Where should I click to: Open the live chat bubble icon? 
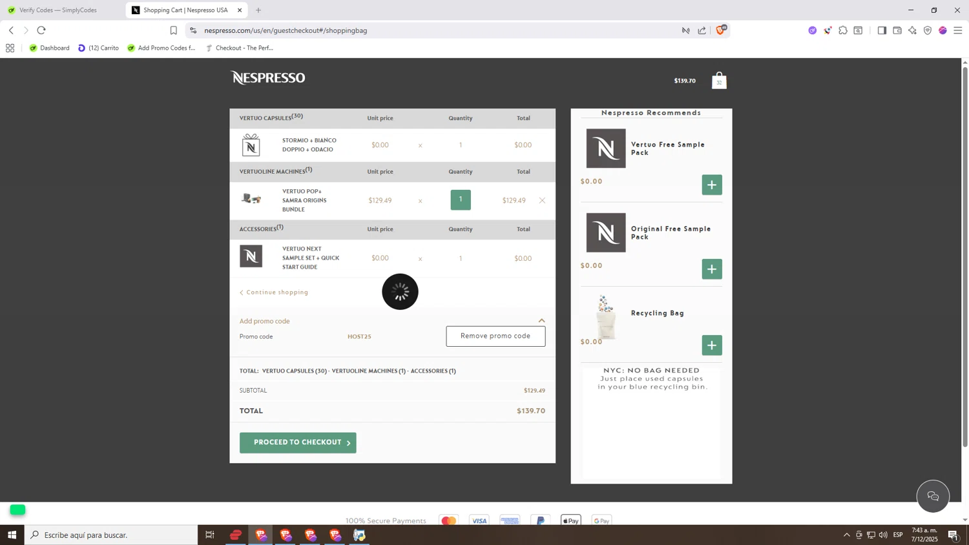tap(933, 496)
